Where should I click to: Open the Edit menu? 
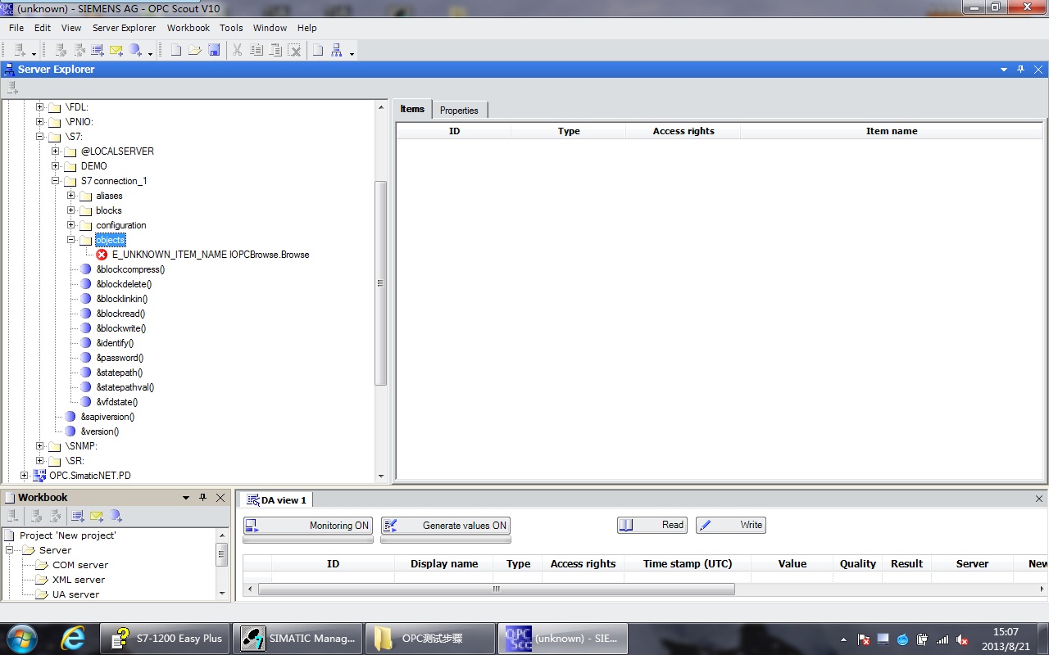tap(43, 28)
